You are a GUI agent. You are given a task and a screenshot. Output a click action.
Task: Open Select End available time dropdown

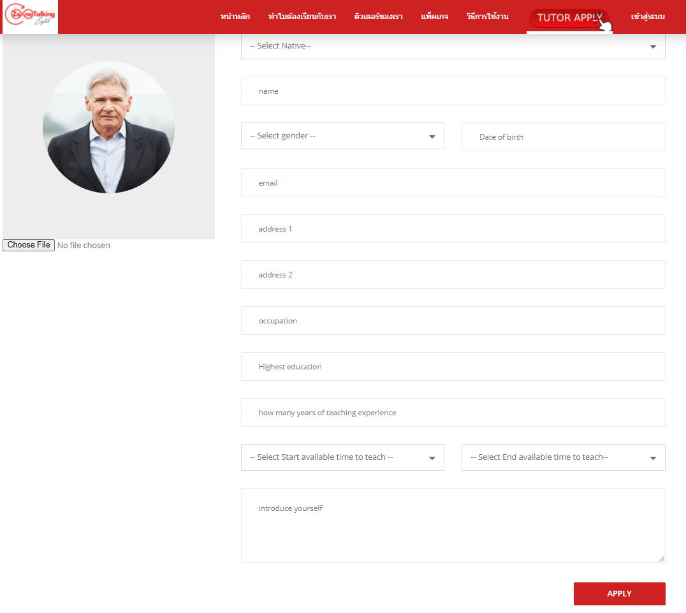pyautogui.click(x=564, y=457)
